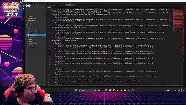Select the scripts folder icon

click(28, 25)
